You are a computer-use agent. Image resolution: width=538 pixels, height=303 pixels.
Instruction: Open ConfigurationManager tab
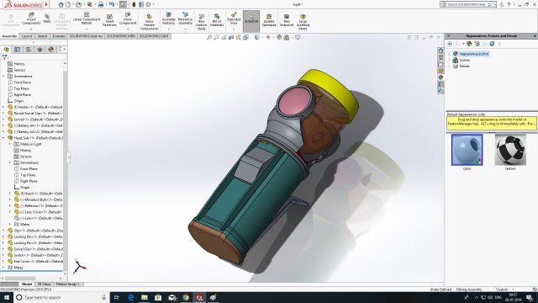pyautogui.click(x=29, y=50)
